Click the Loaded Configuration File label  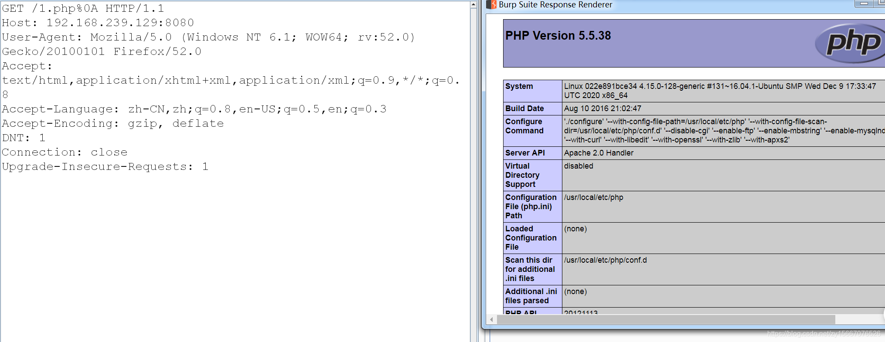tap(531, 238)
